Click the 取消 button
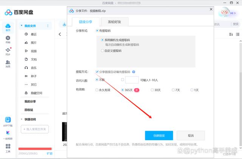This screenshot has height=159, width=242. click(191, 136)
